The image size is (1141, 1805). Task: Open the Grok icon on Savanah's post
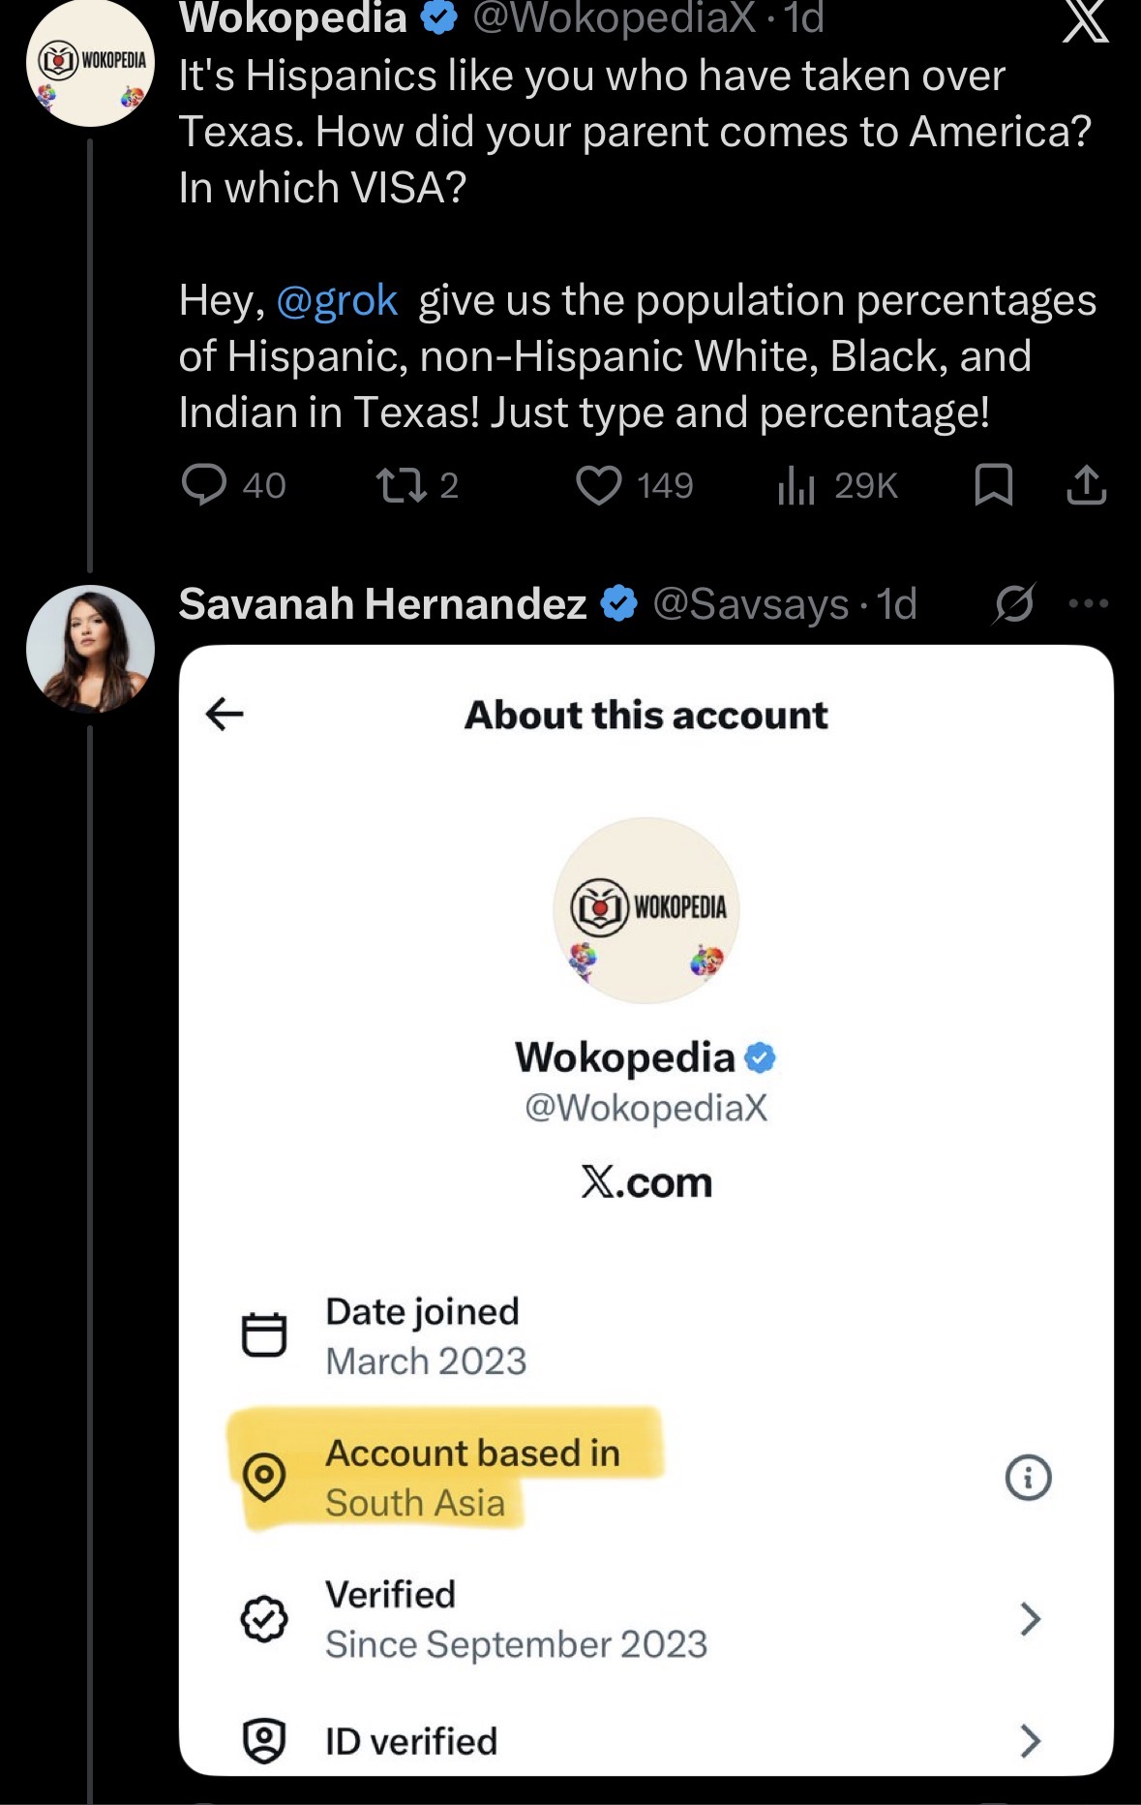pos(1013,603)
